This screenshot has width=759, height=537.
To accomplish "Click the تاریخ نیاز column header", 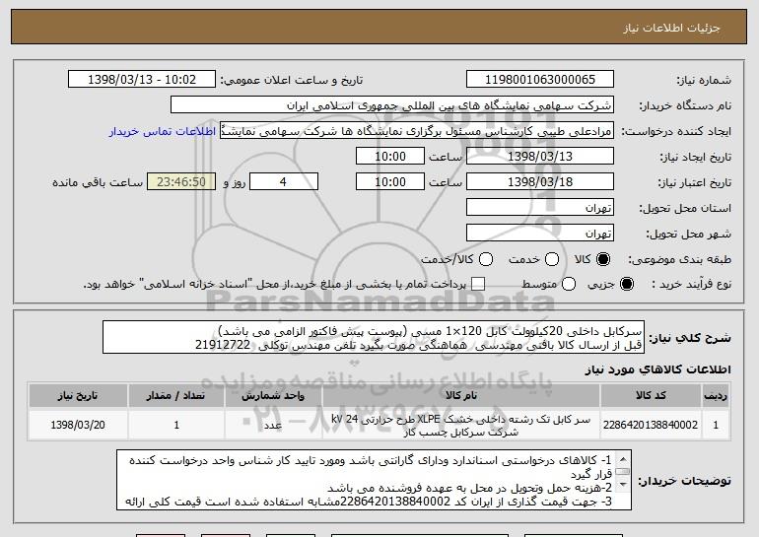I will [78, 396].
